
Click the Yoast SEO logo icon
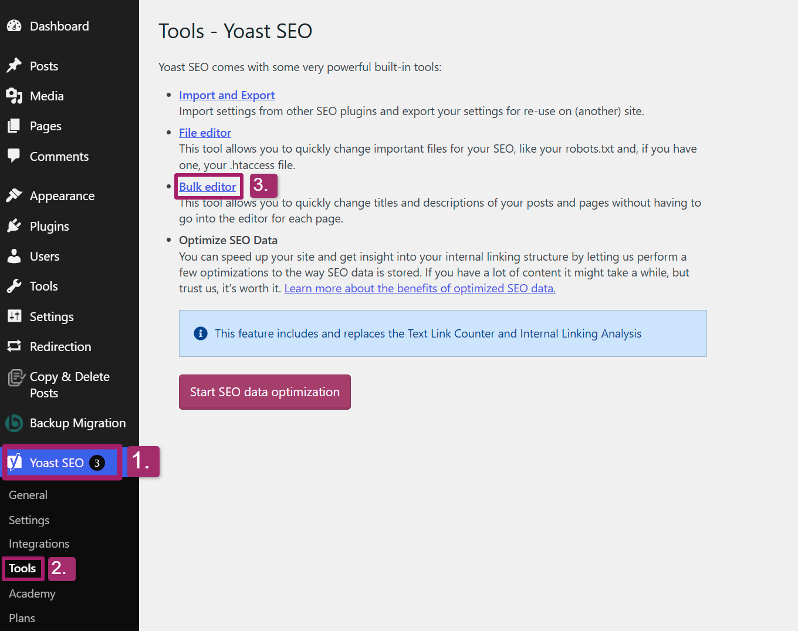pos(14,463)
